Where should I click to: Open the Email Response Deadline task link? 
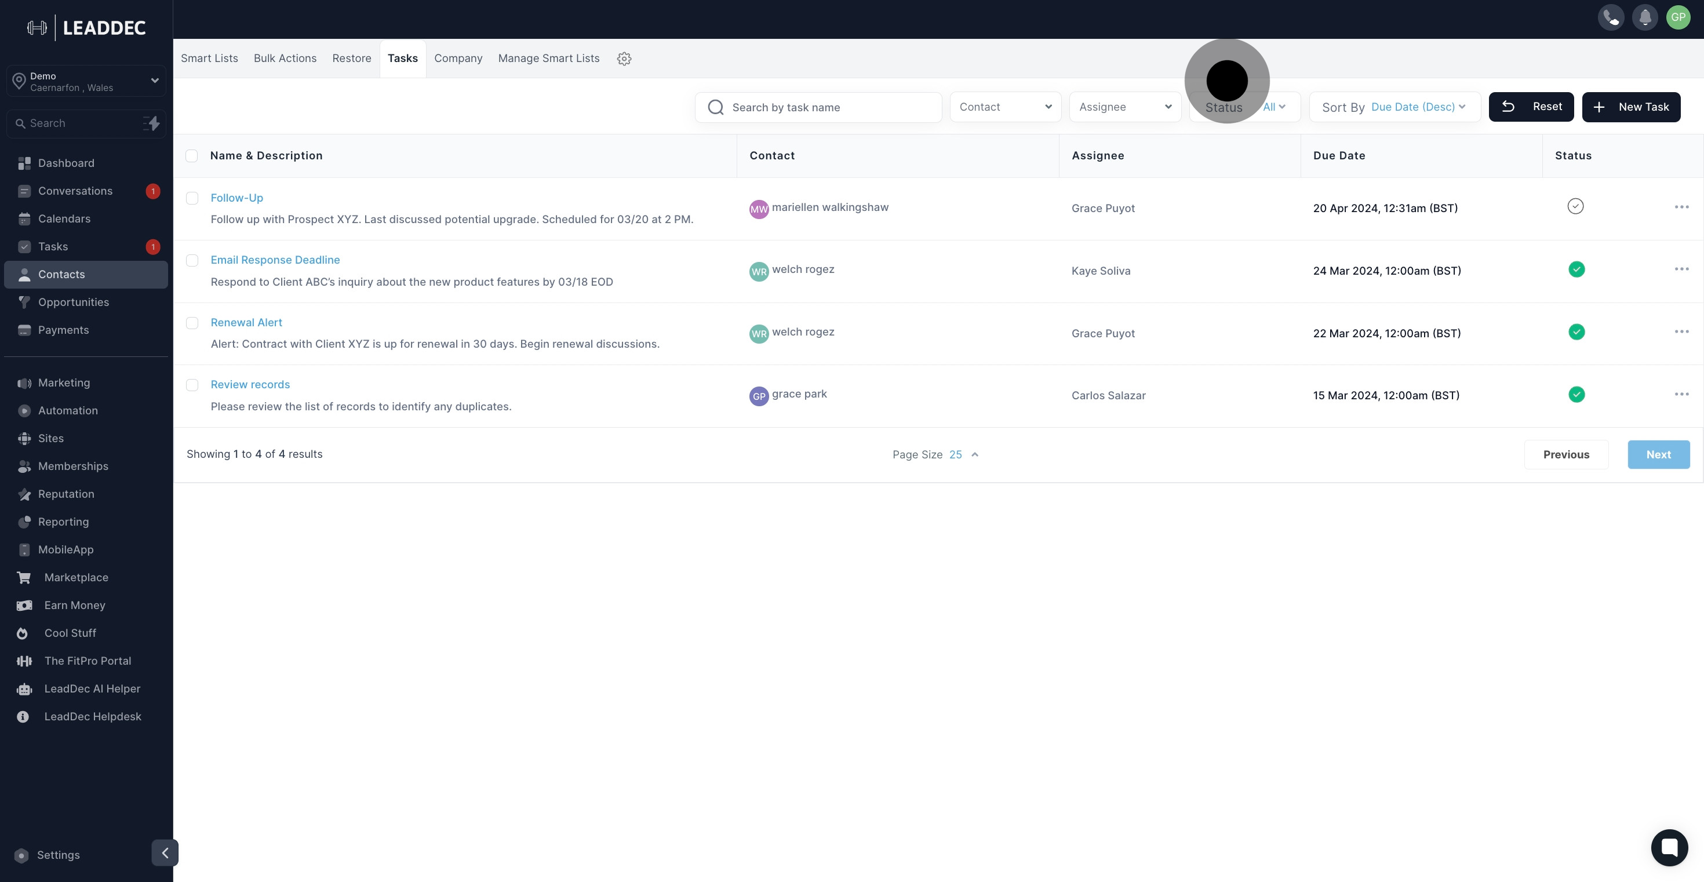(275, 260)
